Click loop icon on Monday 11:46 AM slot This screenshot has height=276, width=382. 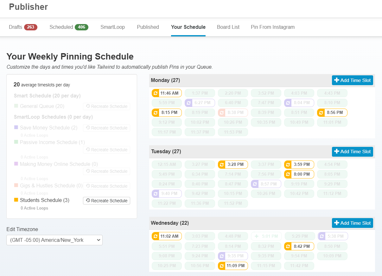tap(156, 93)
